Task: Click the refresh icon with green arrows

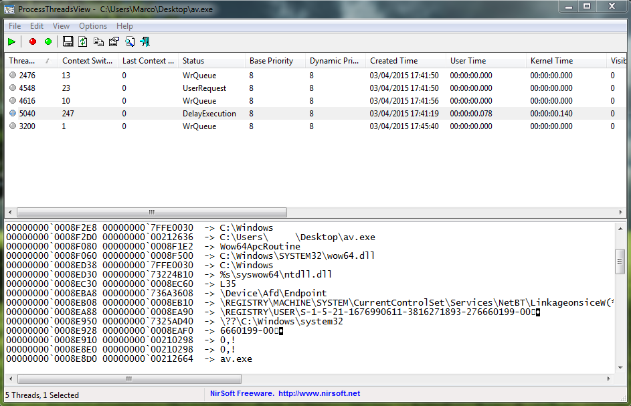Action: [83, 41]
